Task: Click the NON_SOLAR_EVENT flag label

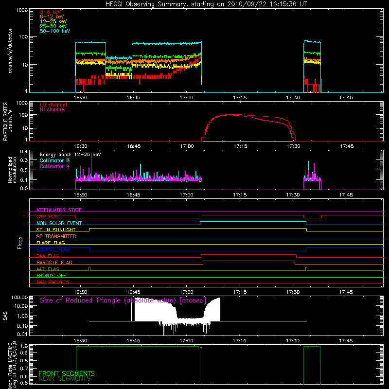Action: 59,223
